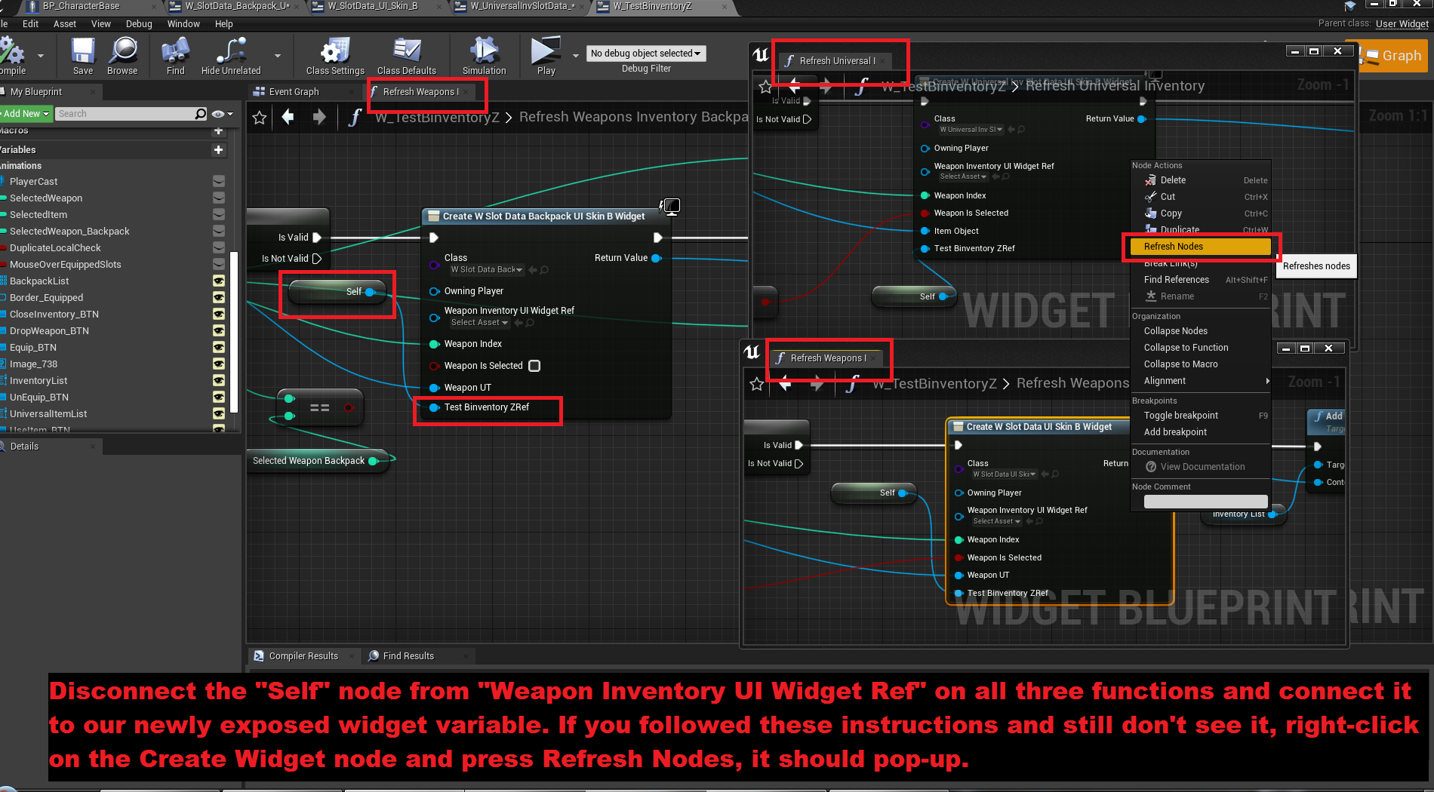Toggle the Weapon Is Selected checkbox
The height and width of the screenshot is (792, 1434).
pos(534,366)
